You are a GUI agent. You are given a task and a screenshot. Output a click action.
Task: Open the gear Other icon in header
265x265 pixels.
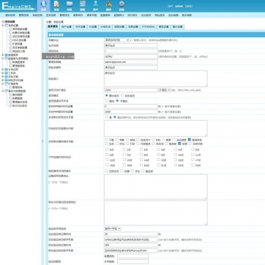click(122, 6)
